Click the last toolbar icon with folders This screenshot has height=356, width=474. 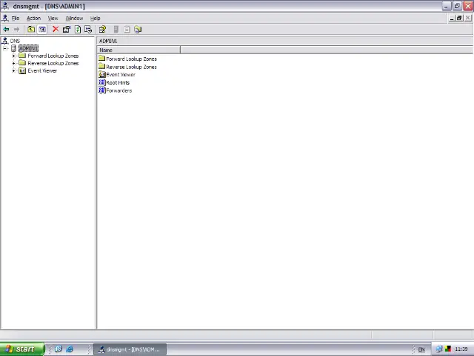pos(138,30)
